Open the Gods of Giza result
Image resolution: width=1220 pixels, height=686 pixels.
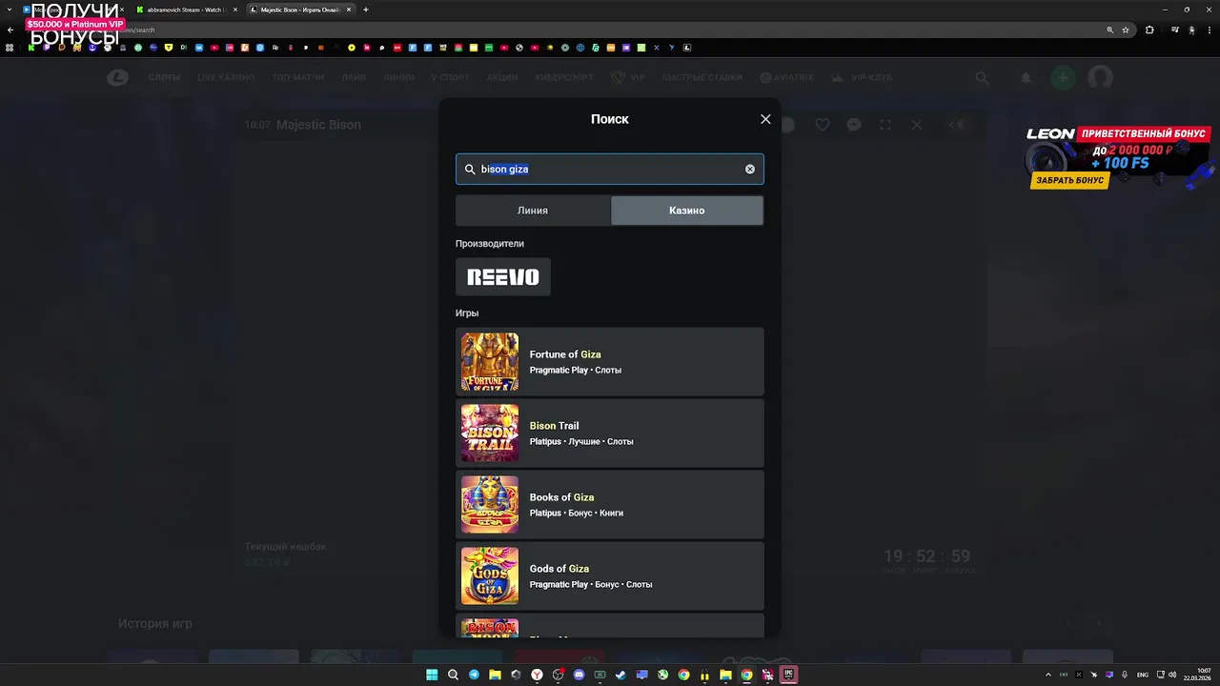point(610,576)
